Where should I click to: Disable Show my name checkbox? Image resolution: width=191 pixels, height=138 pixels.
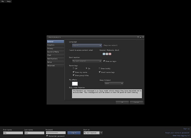pyautogui.click(x=74, y=72)
